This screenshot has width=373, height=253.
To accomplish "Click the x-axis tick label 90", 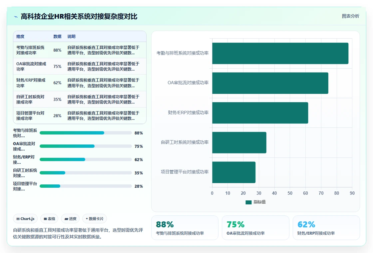I will pyautogui.click(x=352, y=193).
